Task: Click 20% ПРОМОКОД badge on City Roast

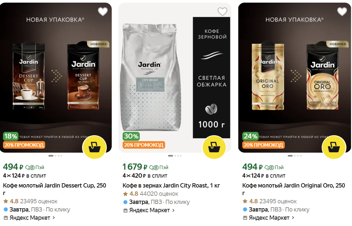Action: tap(144, 145)
